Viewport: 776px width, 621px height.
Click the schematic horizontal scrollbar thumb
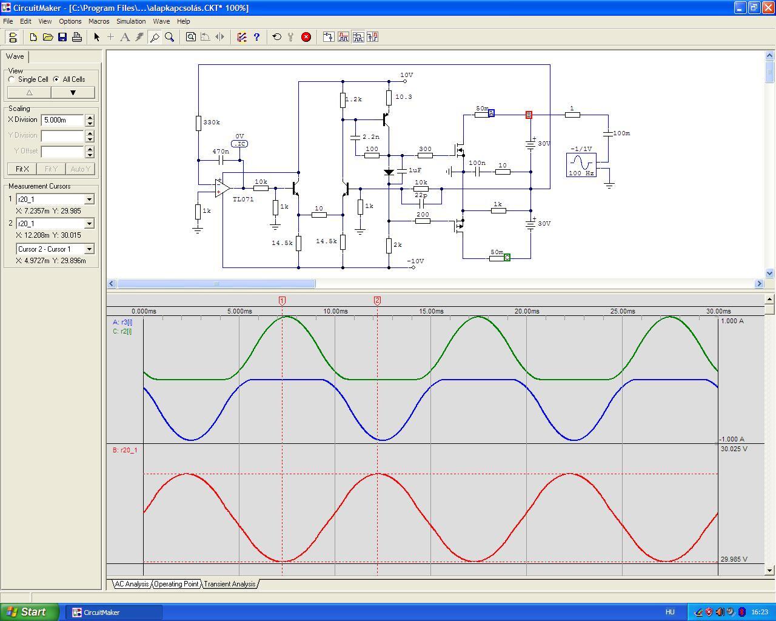click(216, 283)
